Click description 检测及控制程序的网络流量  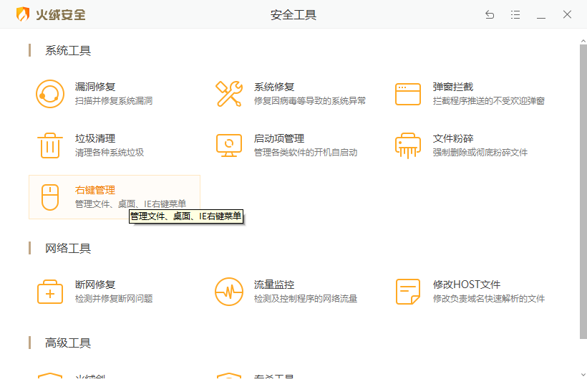[306, 299]
